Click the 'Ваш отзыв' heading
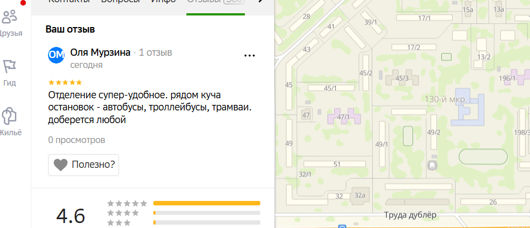The width and height of the screenshot is (530, 228). [70, 29]
